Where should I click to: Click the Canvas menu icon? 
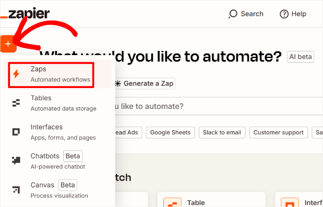pos(16,190)
